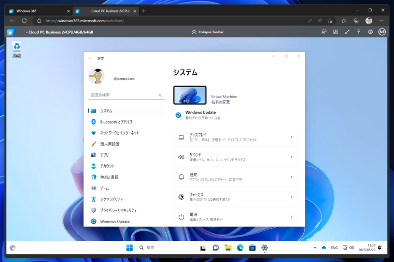The width and height of the screenshot is (394, 262).
Task: Add this page to favorites
Action: coord(330,21)
